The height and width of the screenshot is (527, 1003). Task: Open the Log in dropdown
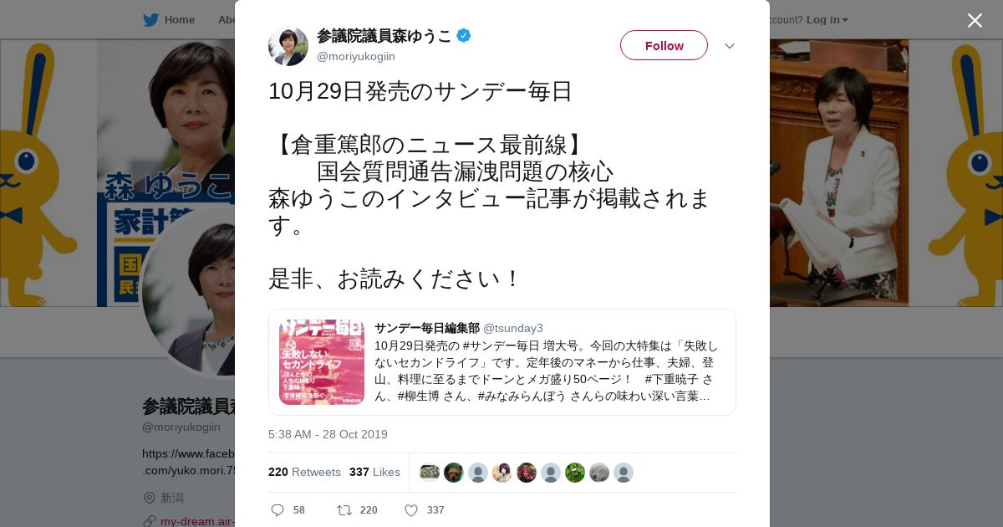pyautogui.click(x=827, y=20)
